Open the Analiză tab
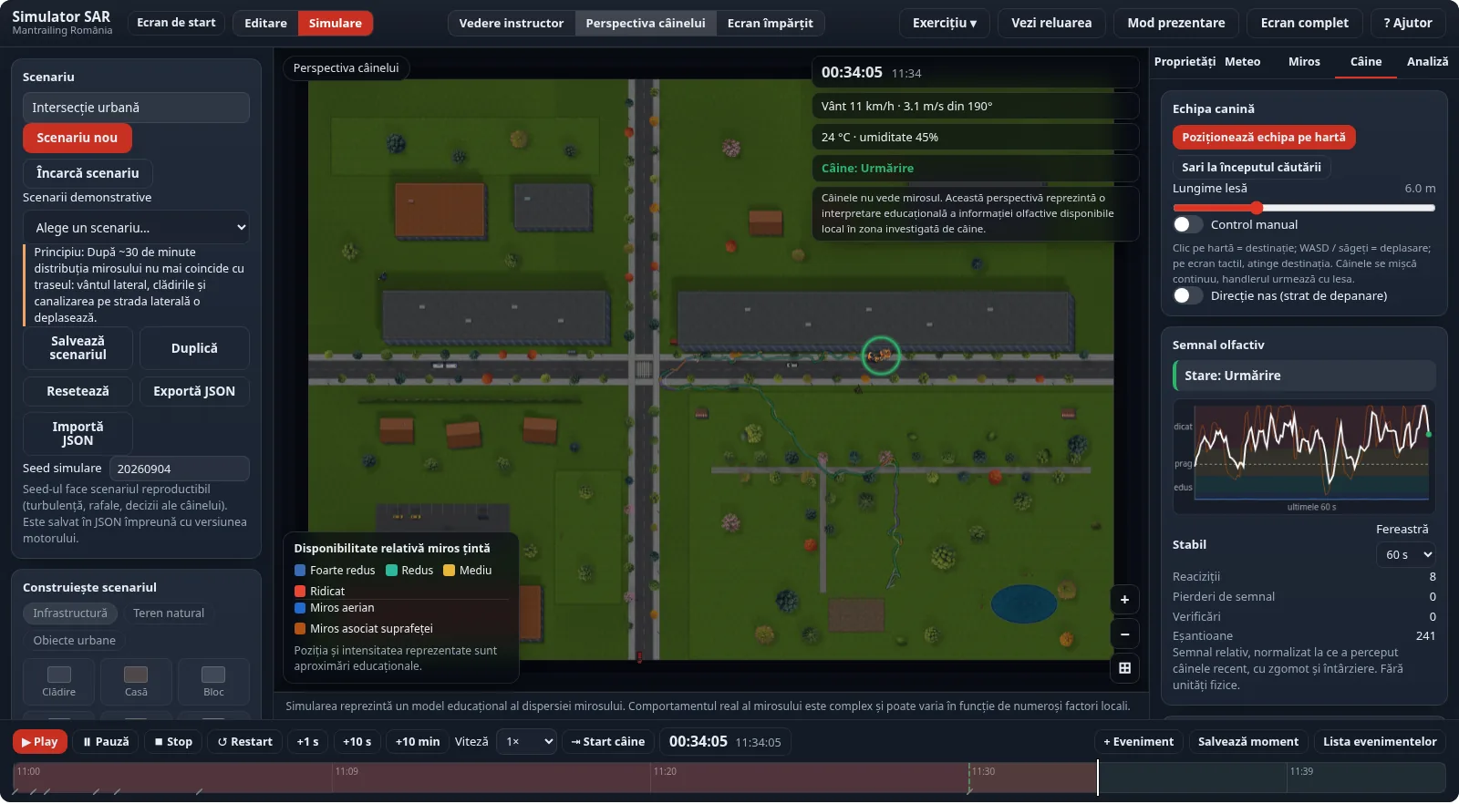 pyautogui.click(x=1427, y=62)
